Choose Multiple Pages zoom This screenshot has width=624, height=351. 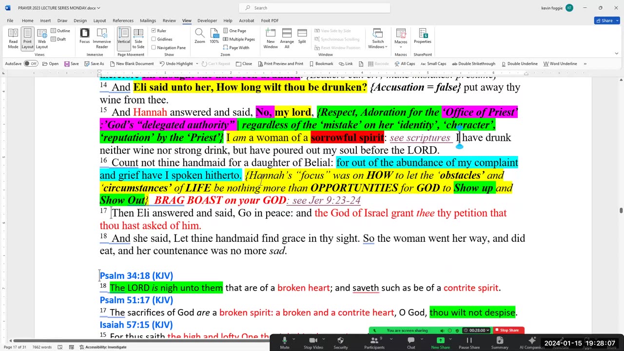[239, 39]
